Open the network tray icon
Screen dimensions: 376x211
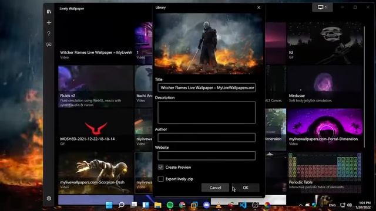click(343, 205)
